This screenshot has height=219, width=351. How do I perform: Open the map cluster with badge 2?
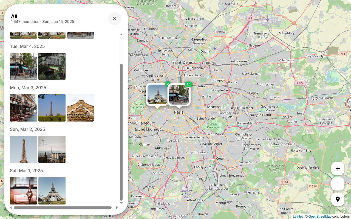(x=157, y=94)
